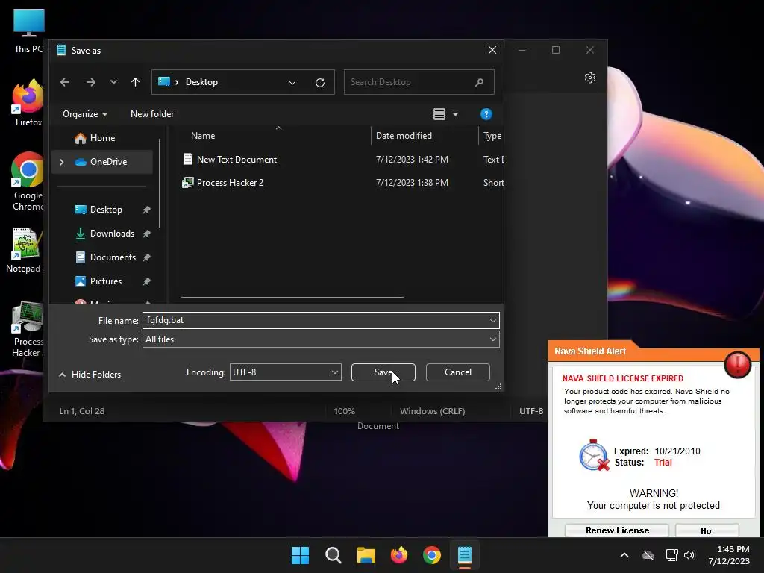The image size is (764, 573).
Task: Go back in Save as dialog
Action: click(65, 82)
